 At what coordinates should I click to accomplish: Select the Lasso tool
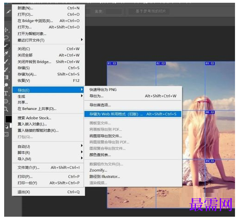6,38
